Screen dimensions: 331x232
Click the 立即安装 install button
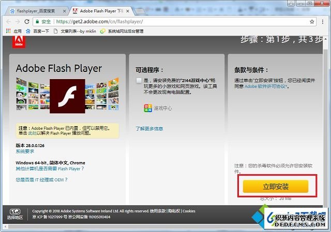click(276, 186)
